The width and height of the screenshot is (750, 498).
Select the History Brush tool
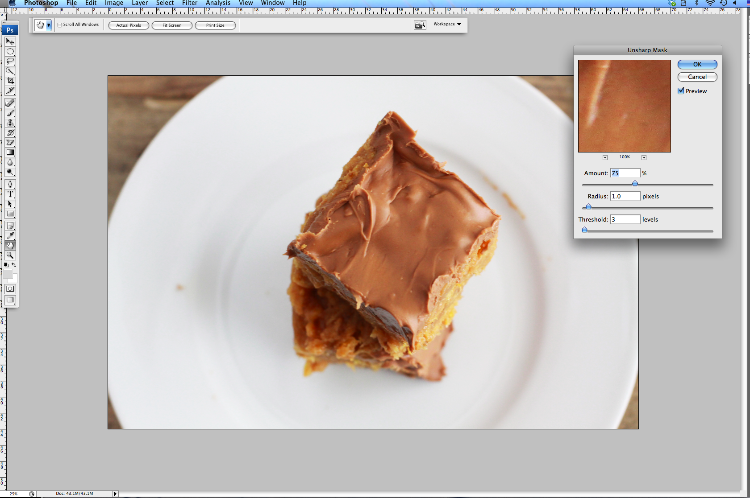(x=10, y=132)
